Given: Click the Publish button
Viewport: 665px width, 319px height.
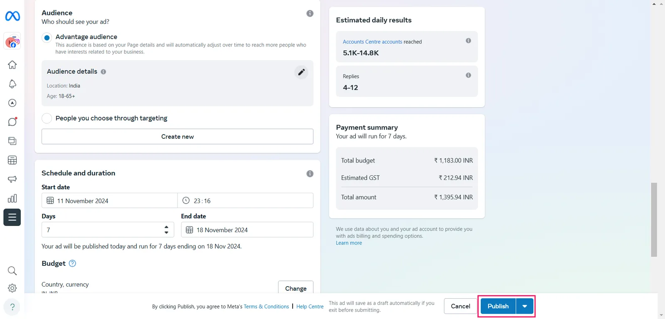Looking at the screenshot, I should coord(498,306).
